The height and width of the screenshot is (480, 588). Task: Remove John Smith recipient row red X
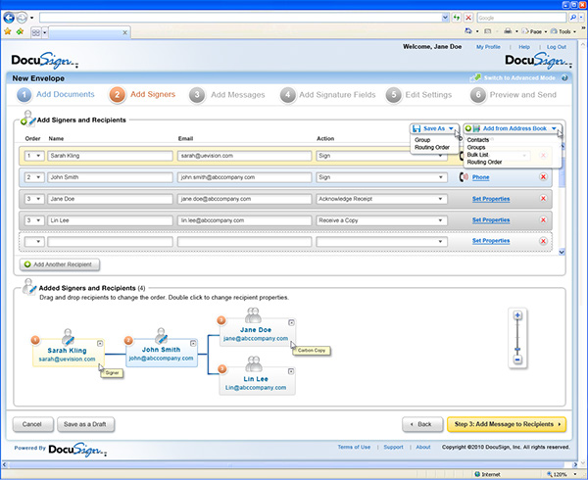coord(543,177)
